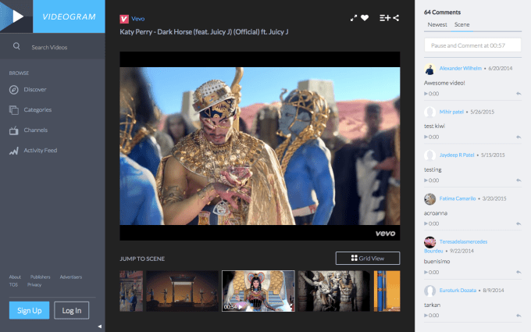The width and height of the screenshot is (531, 332).
Task: Like the video with heart icon
Action: (365, 18)
